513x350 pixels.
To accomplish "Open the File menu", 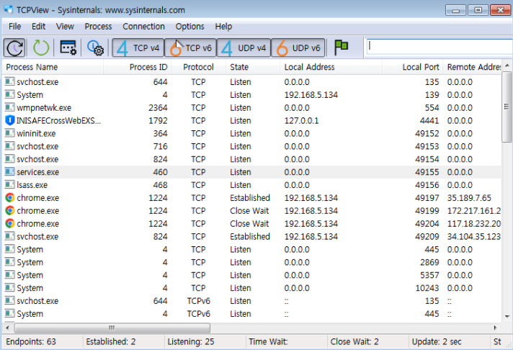I will click(14, 27).
